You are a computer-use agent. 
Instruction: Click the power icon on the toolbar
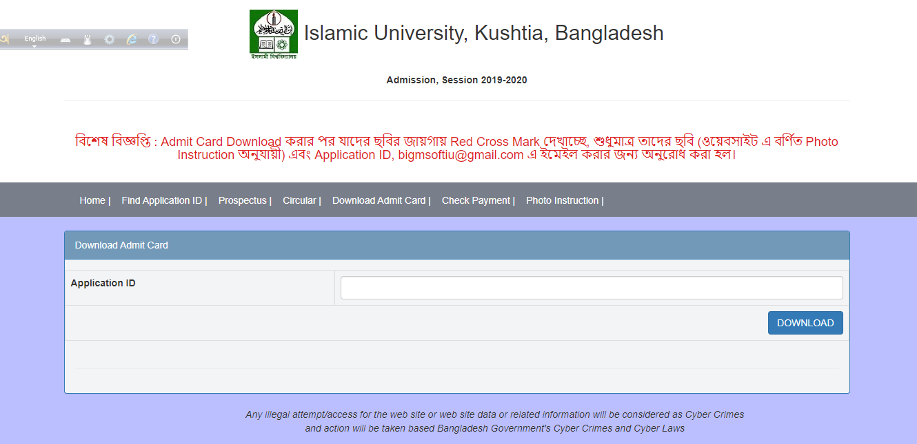coord(175,39)
